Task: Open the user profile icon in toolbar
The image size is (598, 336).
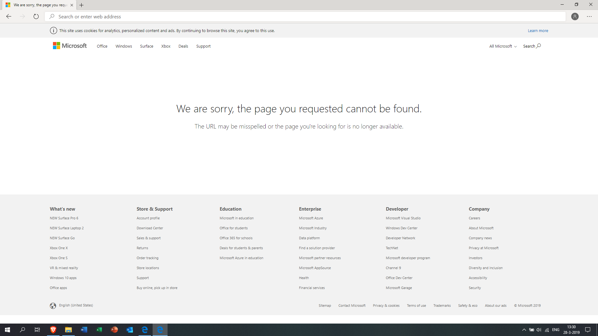Action: pyautogui.click(x=575, y=16)
